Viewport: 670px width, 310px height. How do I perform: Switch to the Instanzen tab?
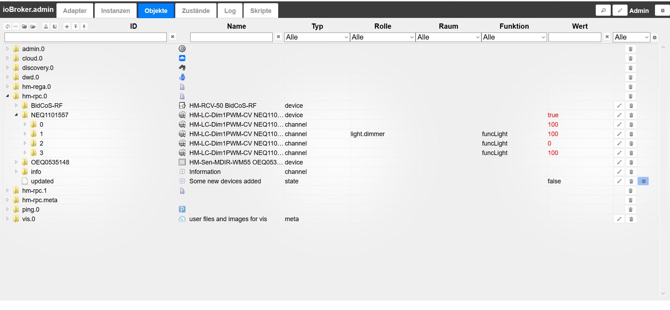[116, 11]
